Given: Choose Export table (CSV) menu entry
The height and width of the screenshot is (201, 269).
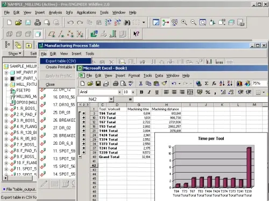Looking at the screenshot, I should point(65,61).
